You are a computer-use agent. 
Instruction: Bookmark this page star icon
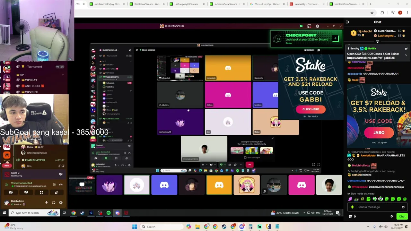point(372,13)
